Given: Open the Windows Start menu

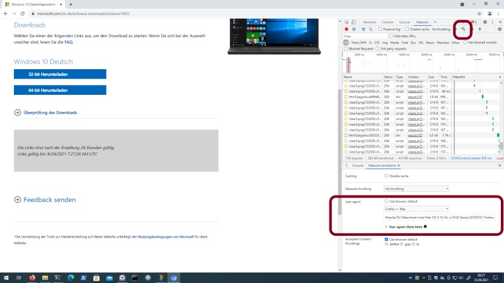Looking at the screenshot, I should tap(6, 277).
